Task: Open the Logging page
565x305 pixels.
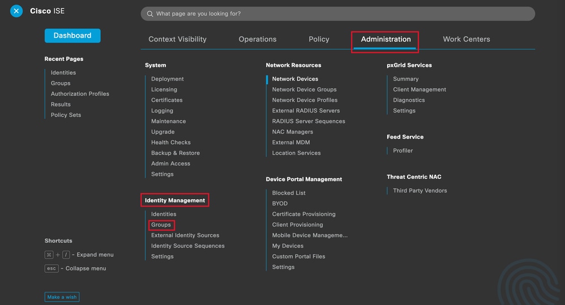Action: [162, 110]
